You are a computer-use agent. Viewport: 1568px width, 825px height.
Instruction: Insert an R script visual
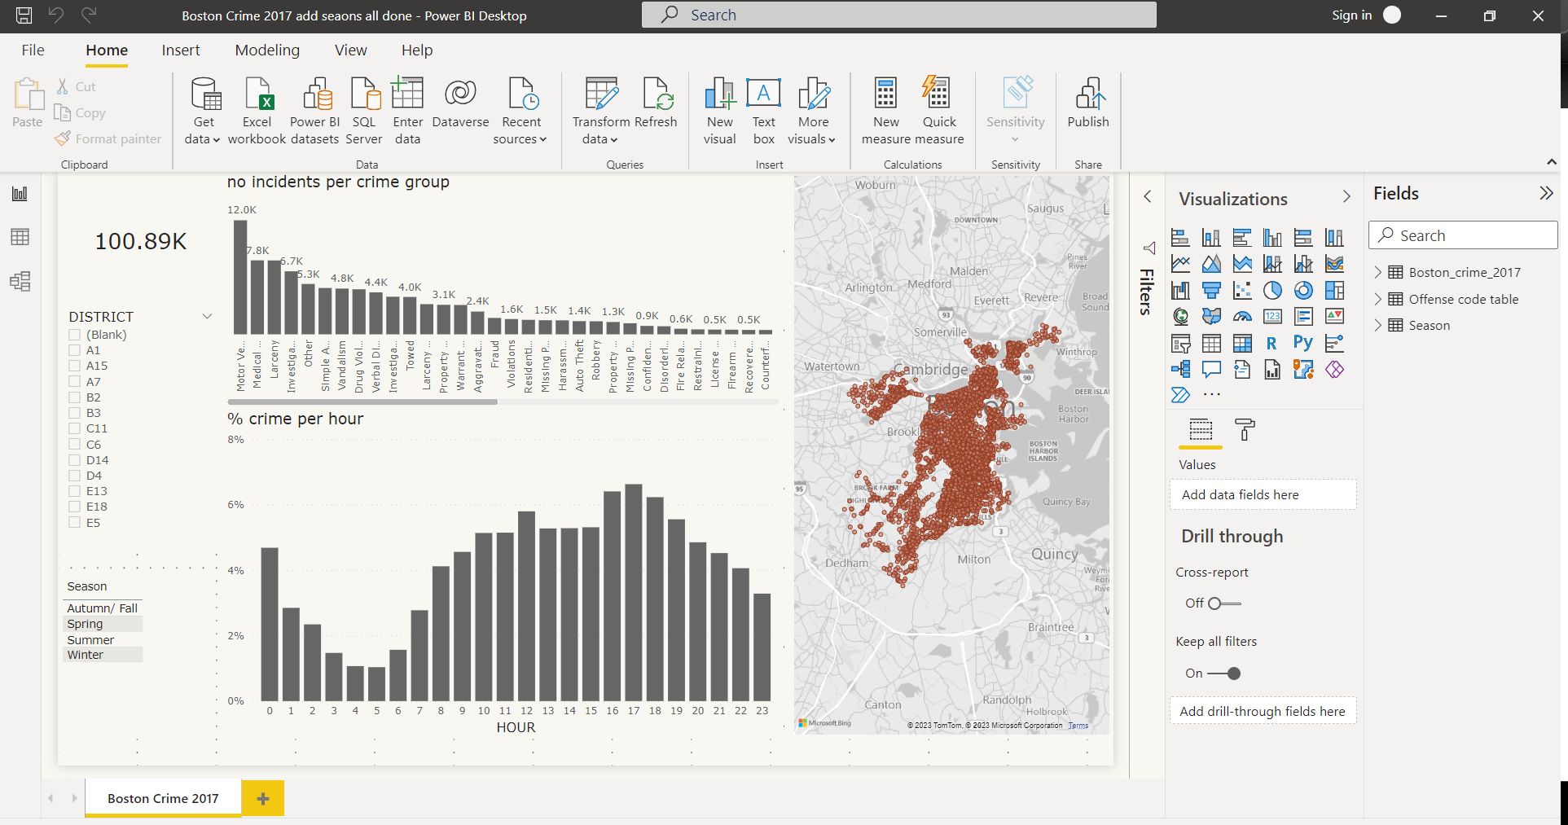click(1272, 343)
